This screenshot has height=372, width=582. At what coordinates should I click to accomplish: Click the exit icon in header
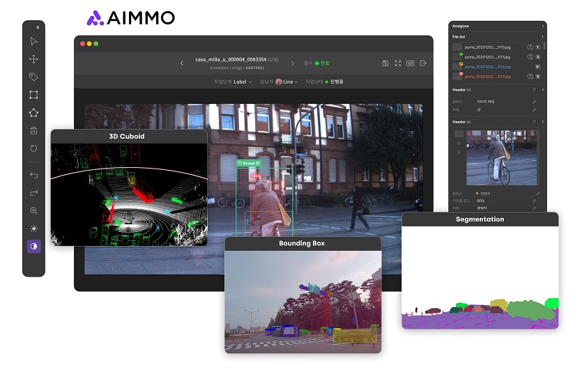(x=423, y=63)
